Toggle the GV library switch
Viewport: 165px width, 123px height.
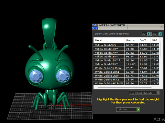(148, 34)
